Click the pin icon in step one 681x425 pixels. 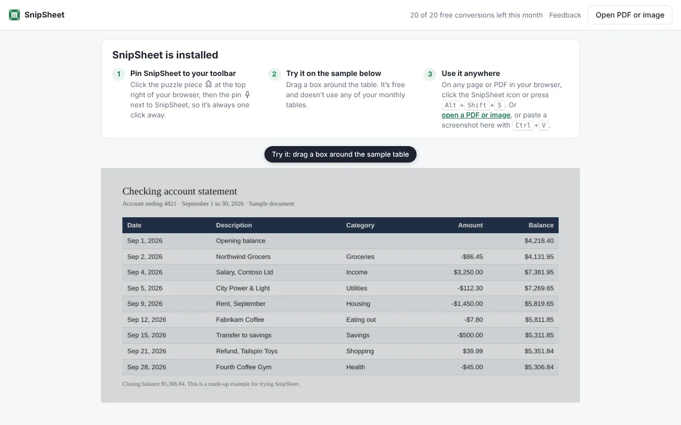click(247, 95)
